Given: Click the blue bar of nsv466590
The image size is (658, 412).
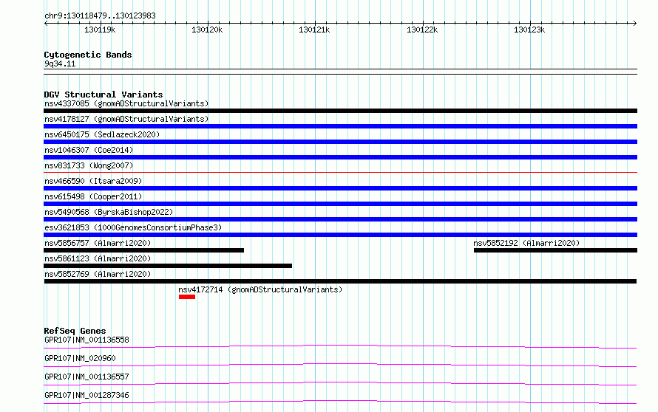Looking at the screenshot, I should point(340,188).
